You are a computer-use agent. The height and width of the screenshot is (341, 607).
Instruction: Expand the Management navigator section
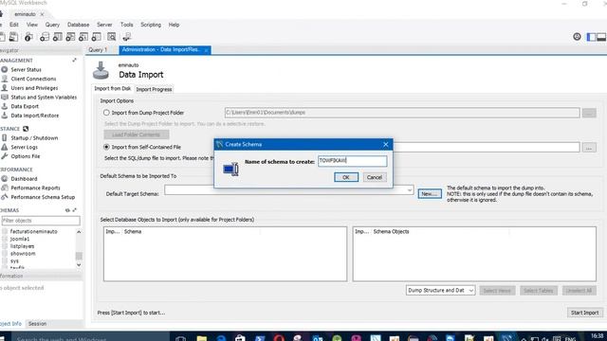tap(74, 61)
